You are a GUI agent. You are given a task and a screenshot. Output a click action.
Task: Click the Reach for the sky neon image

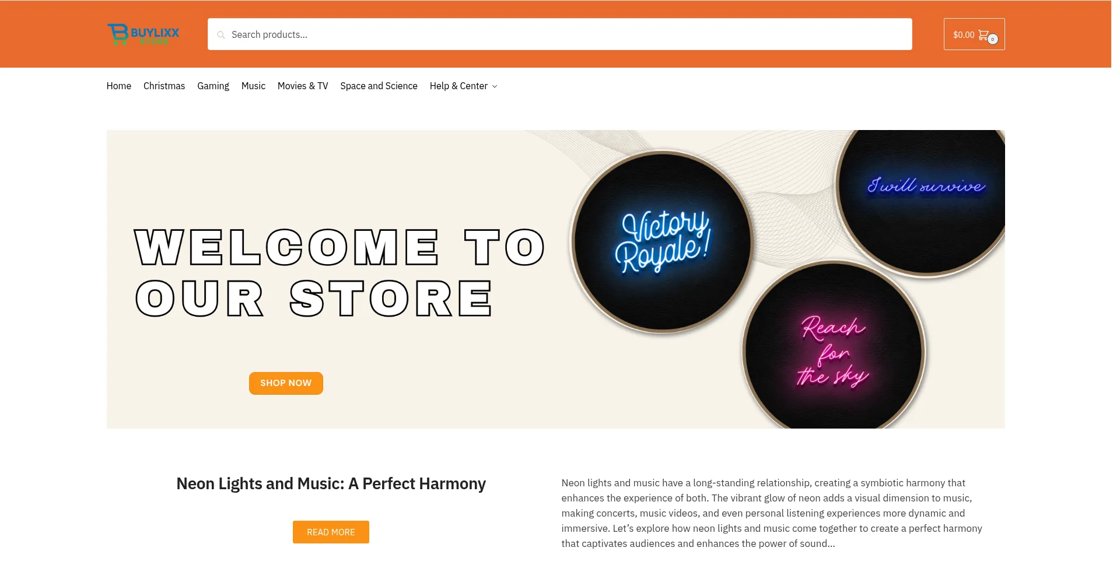[x=834, y=350]
